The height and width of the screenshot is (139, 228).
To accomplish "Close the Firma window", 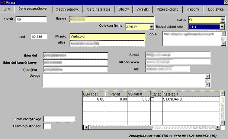I will coord(226,3).
